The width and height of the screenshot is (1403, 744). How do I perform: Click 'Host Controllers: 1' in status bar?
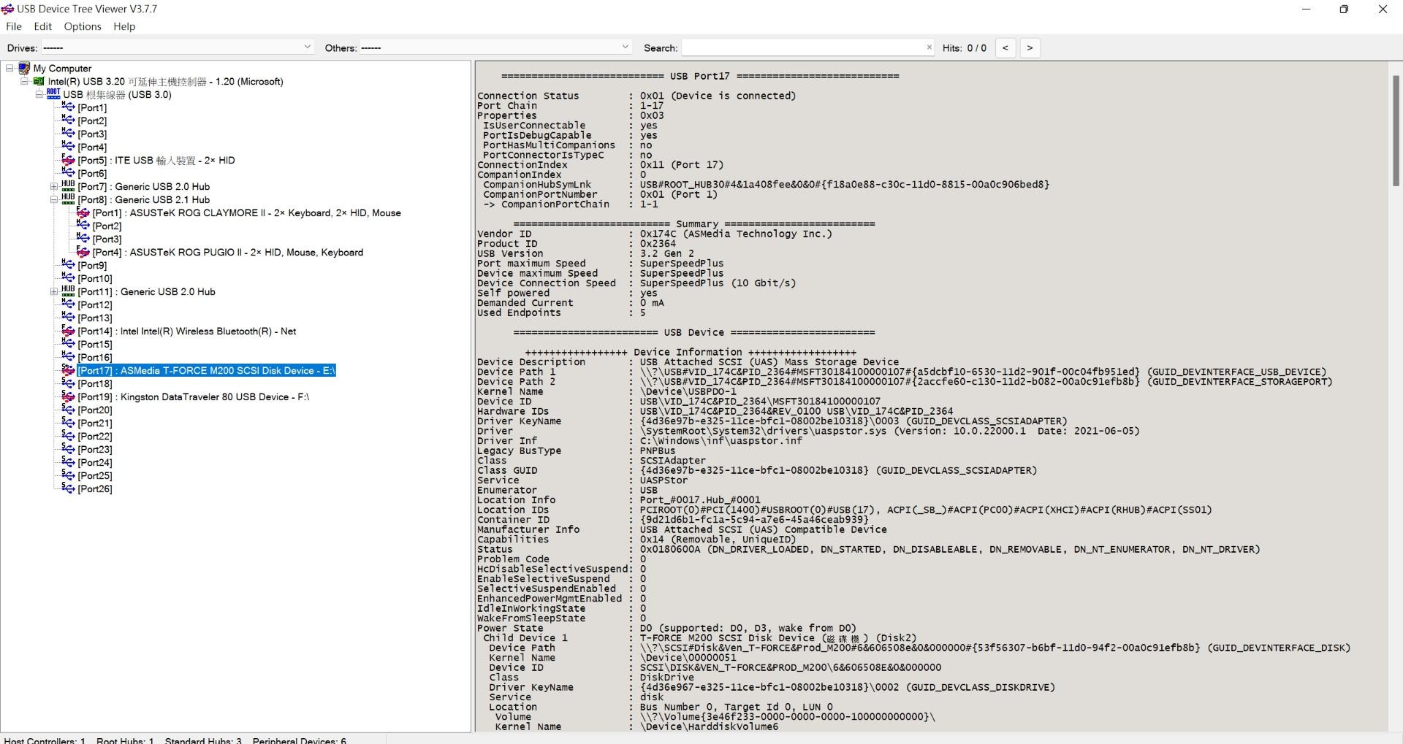point(45,740)
